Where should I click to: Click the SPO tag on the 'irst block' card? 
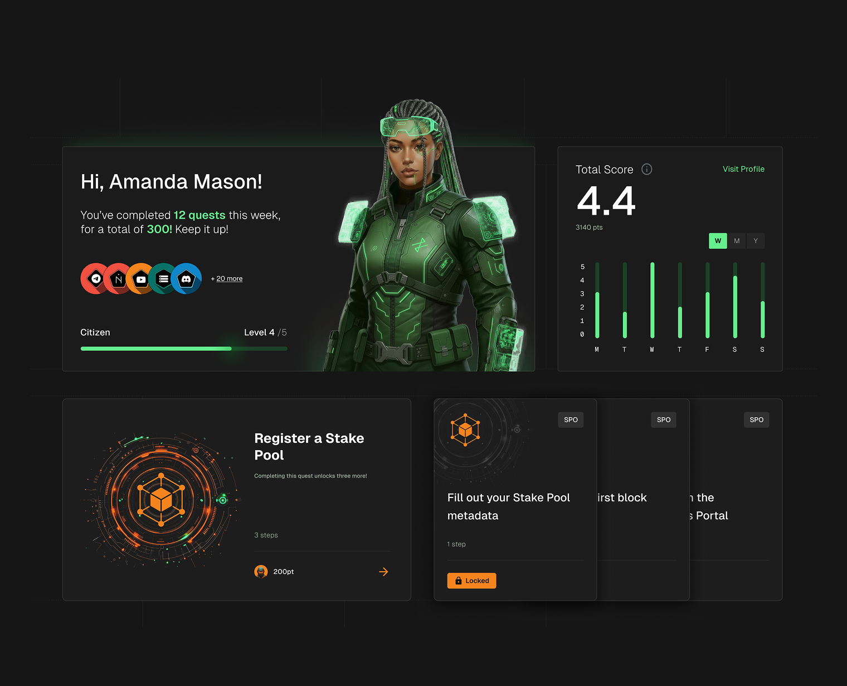click(664, 420)
